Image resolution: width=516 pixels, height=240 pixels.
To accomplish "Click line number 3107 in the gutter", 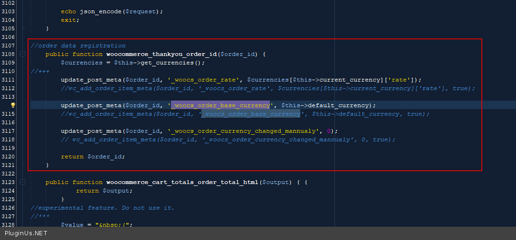I will tap(8, 46).
